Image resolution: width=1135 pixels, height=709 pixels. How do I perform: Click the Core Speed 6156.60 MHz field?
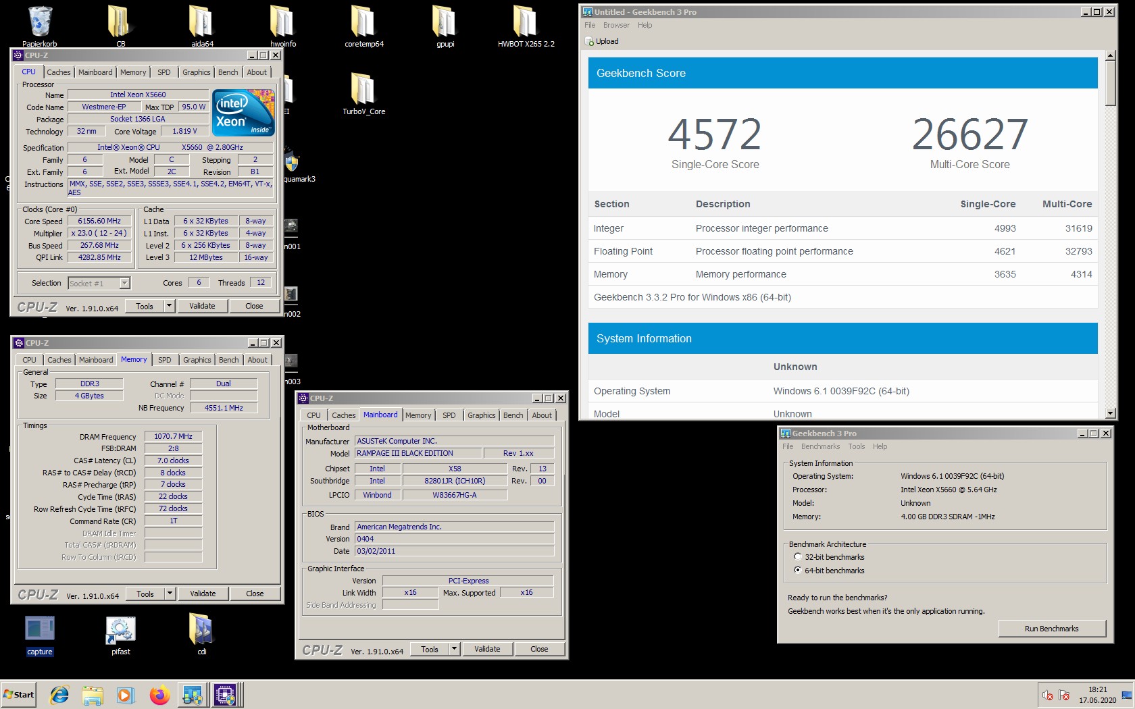click(x=99, y=221)
